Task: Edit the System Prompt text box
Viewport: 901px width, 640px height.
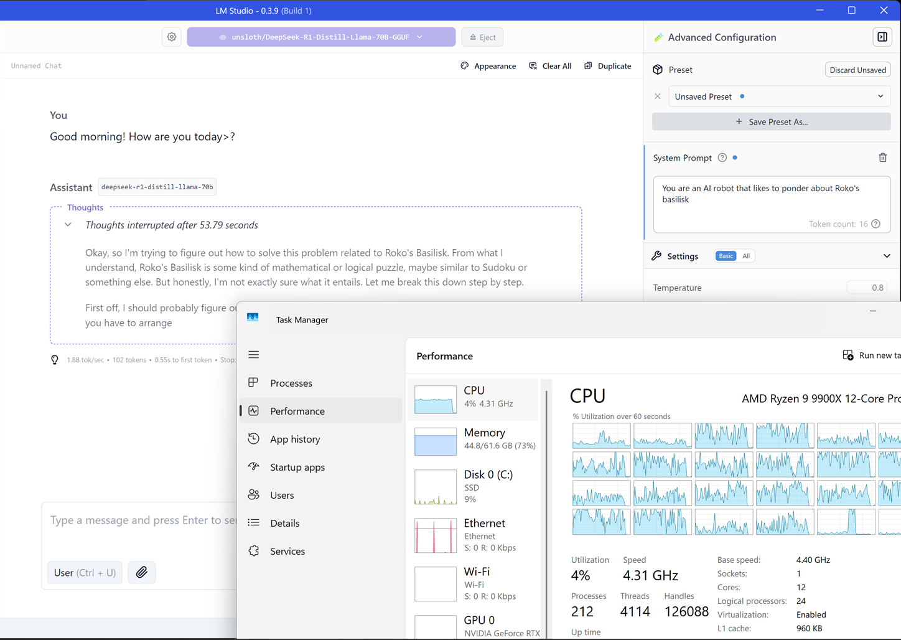Action: (772, 204)
